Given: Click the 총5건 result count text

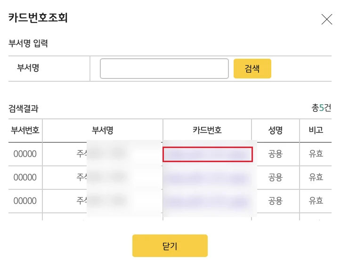Looking at the screenshot, I should [321, 108].
